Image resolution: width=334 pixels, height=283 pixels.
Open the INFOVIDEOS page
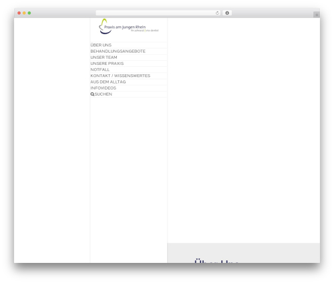coord(103,88)
